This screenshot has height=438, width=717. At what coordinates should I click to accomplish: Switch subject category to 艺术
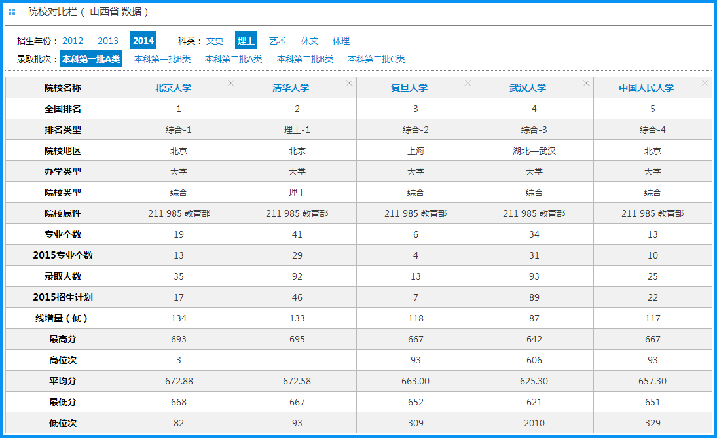(x=278, y=41)
